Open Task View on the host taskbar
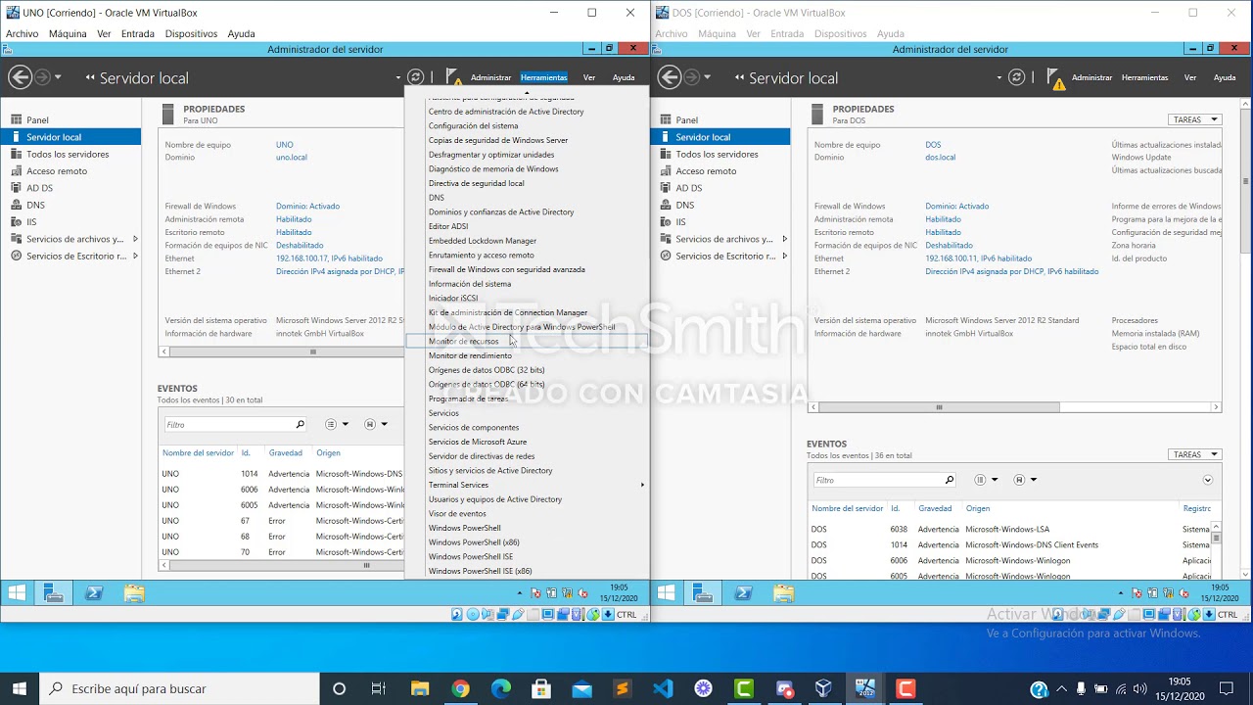Viewport: 1253px width, 705px height. 379,688
